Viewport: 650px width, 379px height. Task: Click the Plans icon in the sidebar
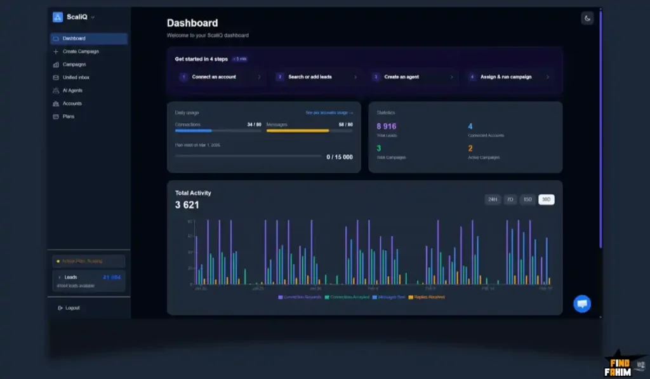tap(56, 117)
